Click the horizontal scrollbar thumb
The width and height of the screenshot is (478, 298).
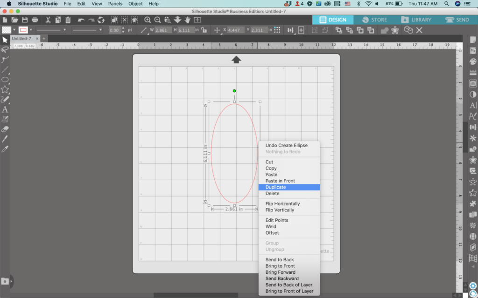(x=196, y=295)
